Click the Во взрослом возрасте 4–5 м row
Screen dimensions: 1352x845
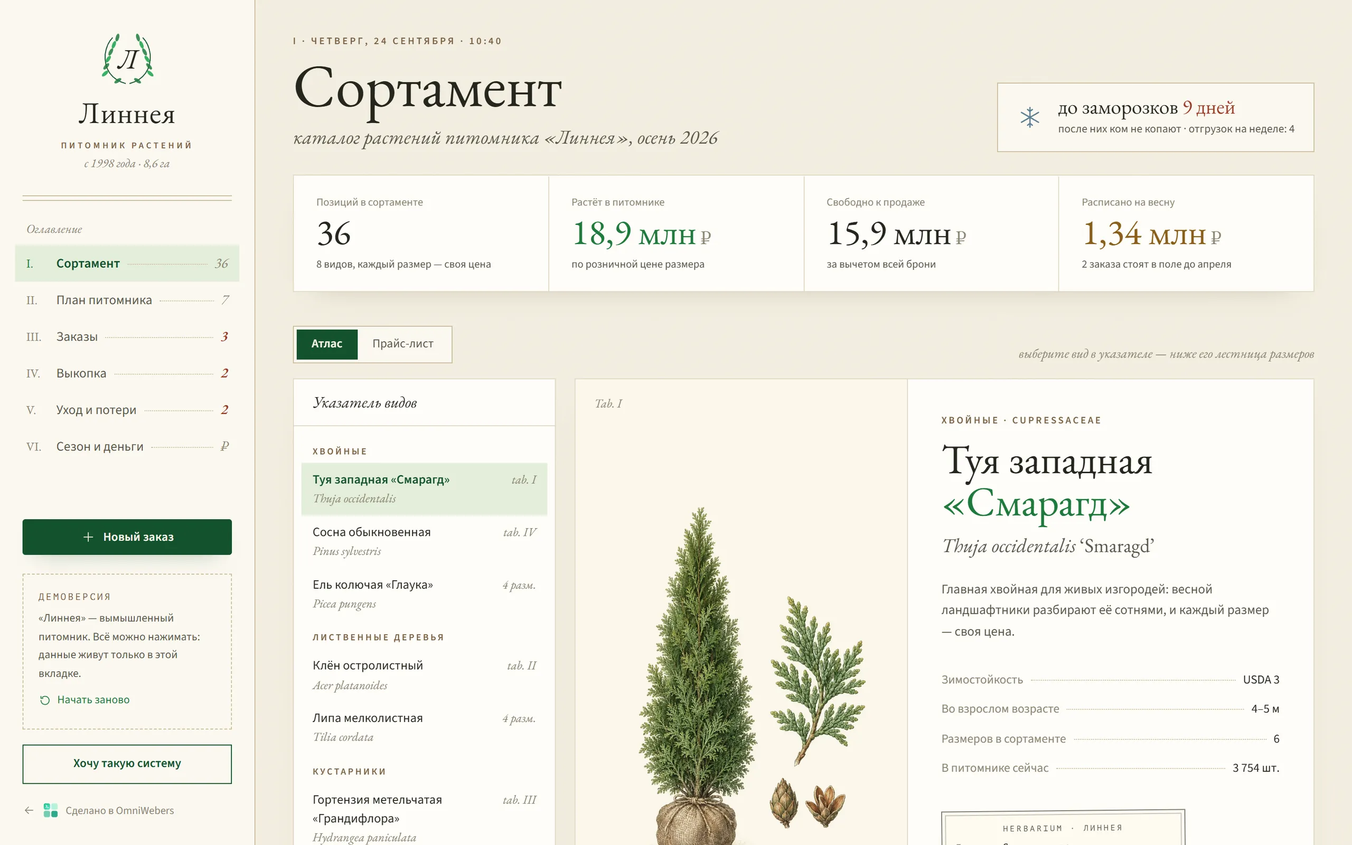(x=1110, y=709)
